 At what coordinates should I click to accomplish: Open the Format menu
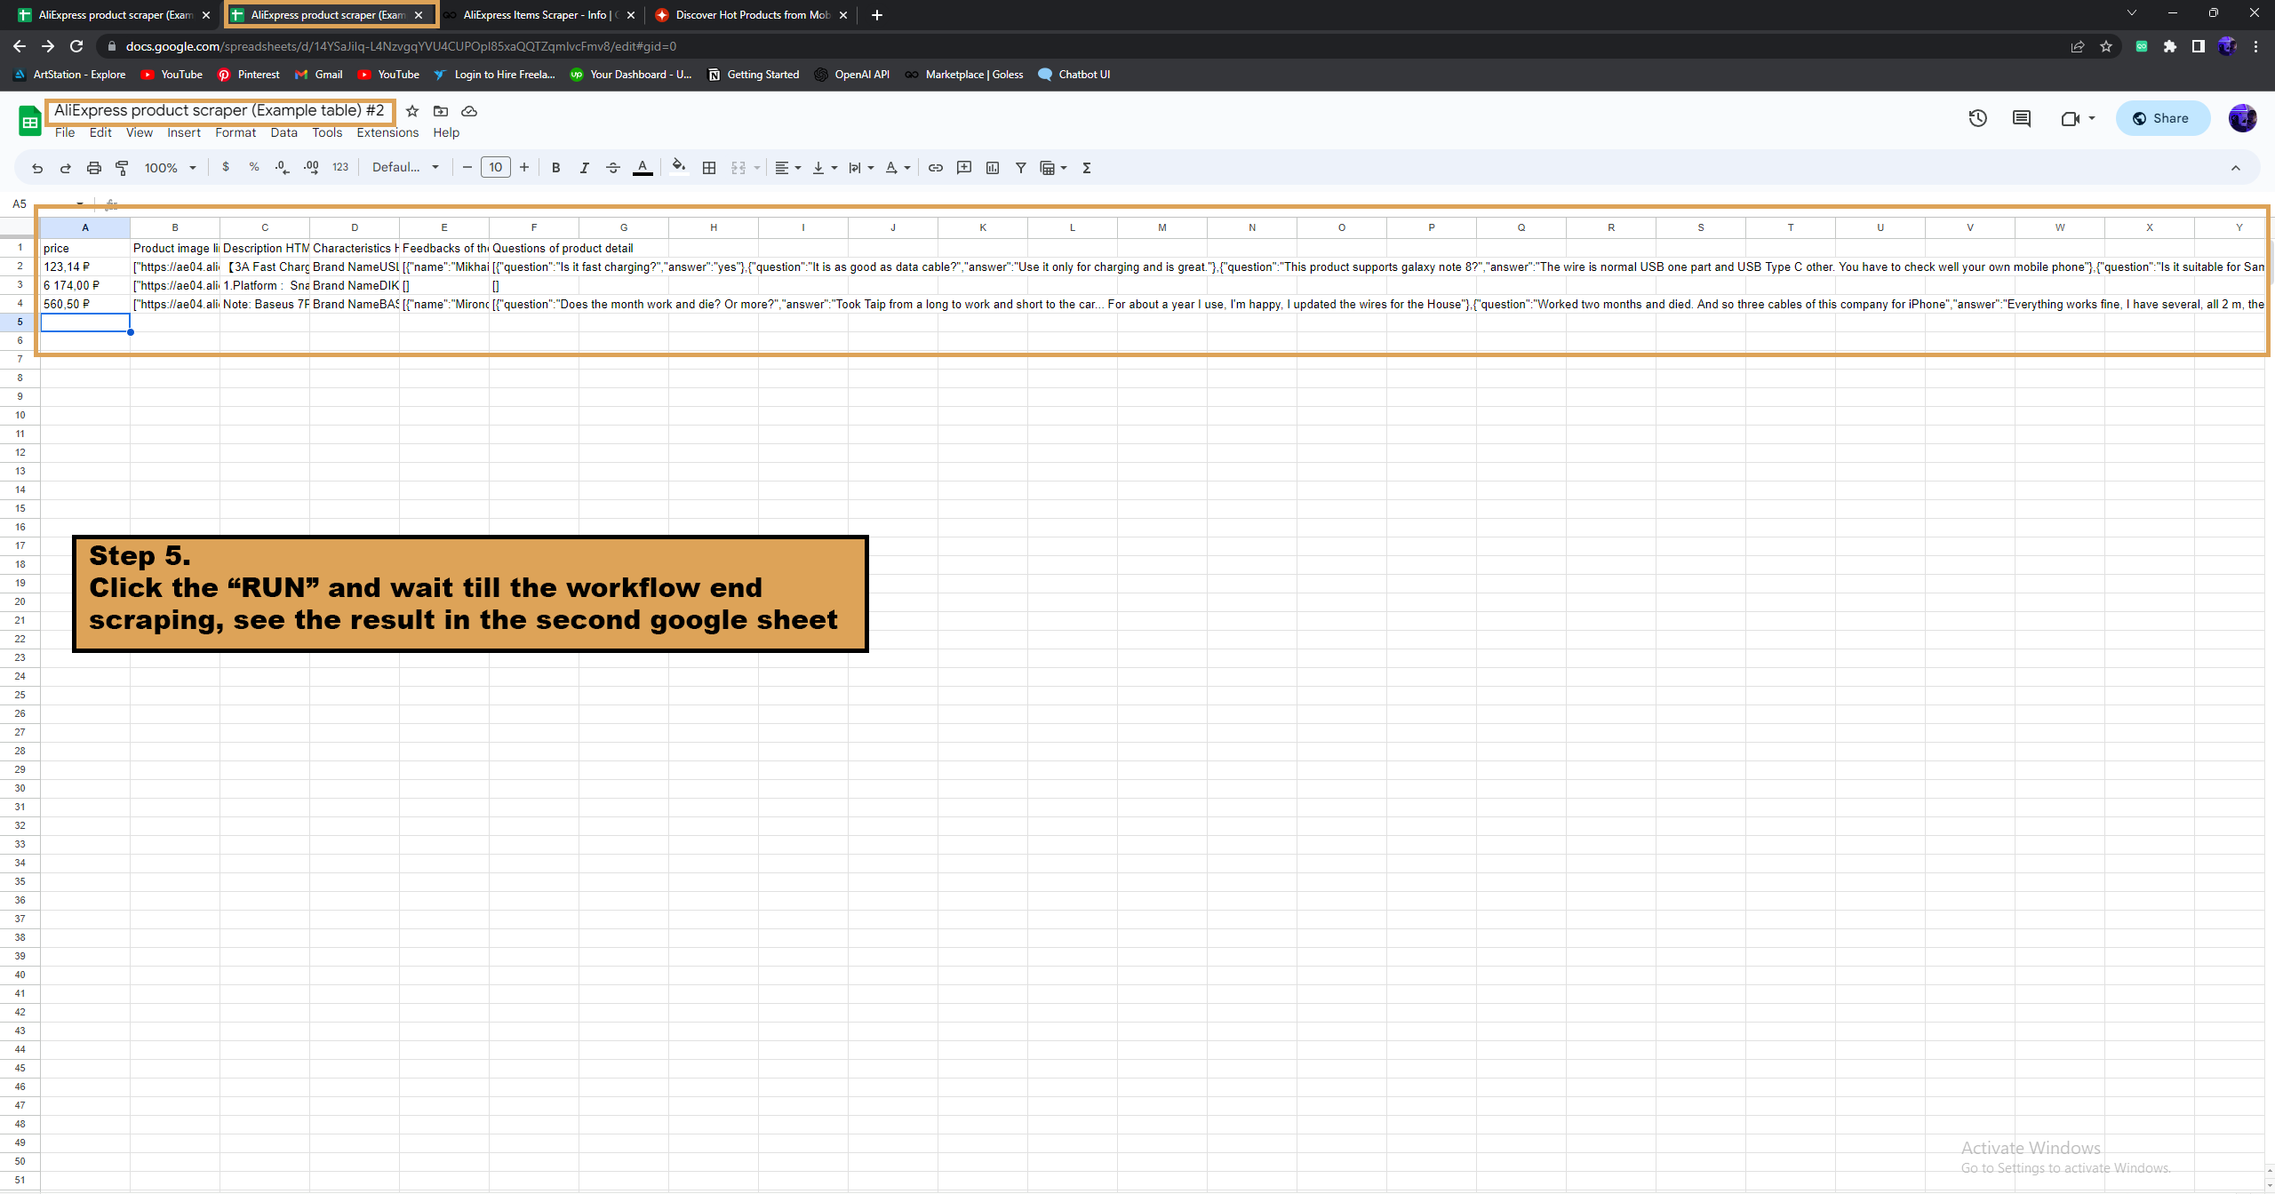tap(235, 132)
